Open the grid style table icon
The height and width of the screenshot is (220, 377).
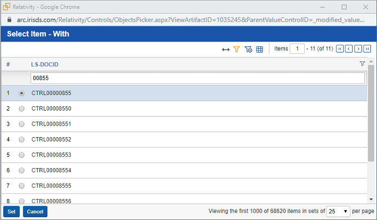tap(259, 49)
